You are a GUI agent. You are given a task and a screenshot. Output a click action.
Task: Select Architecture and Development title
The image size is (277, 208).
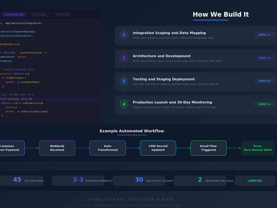tap(162, 56)
